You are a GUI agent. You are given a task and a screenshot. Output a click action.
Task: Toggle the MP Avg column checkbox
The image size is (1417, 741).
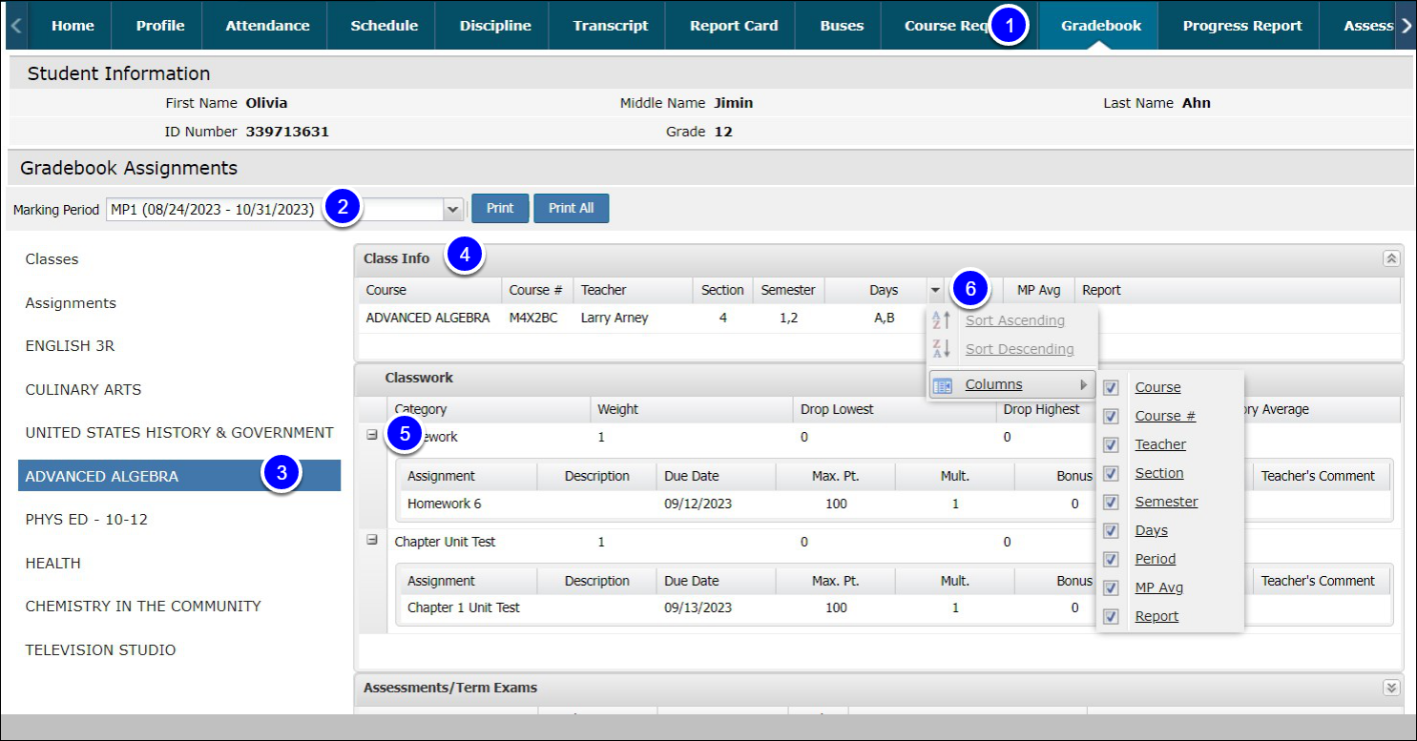coord(1111,587)
